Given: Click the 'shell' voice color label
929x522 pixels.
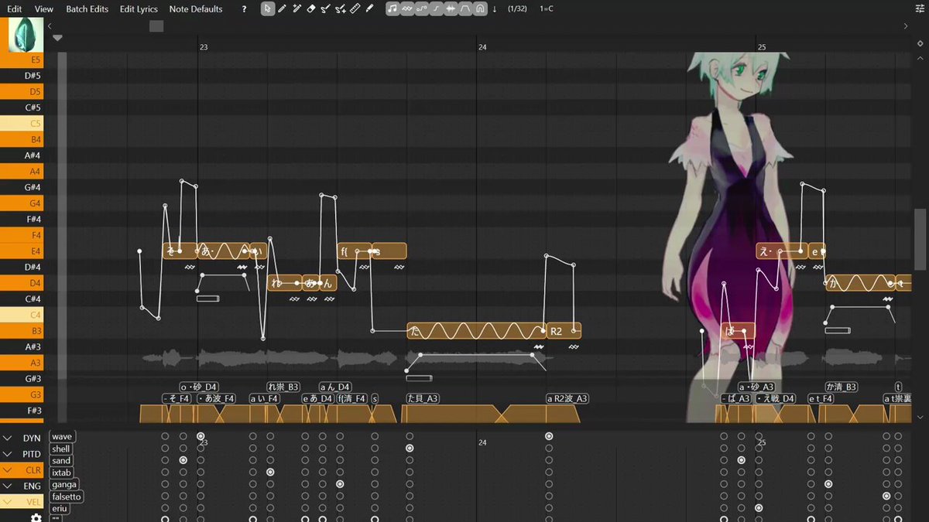Looking at the screenshot, I should [61, 449].
